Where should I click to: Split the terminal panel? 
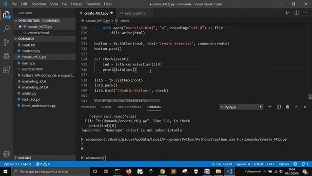[x=279, y=107]
